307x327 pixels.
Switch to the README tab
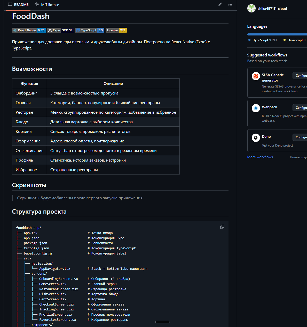18,5
